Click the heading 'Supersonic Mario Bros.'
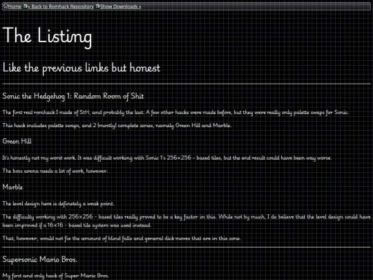The width and height of the screenshot is (373, 280). (x=40, y=259)
